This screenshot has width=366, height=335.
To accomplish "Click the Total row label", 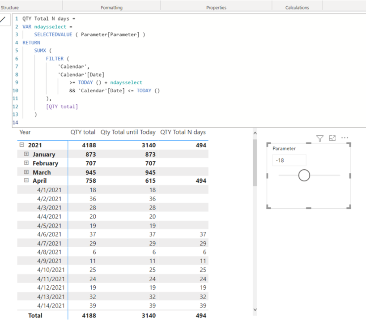I will pyautogui.click(x=35, y=316).
